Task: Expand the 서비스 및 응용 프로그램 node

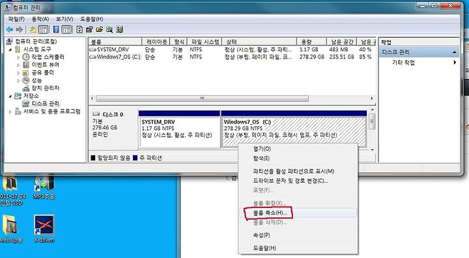Action: click(x=10, y=112)
